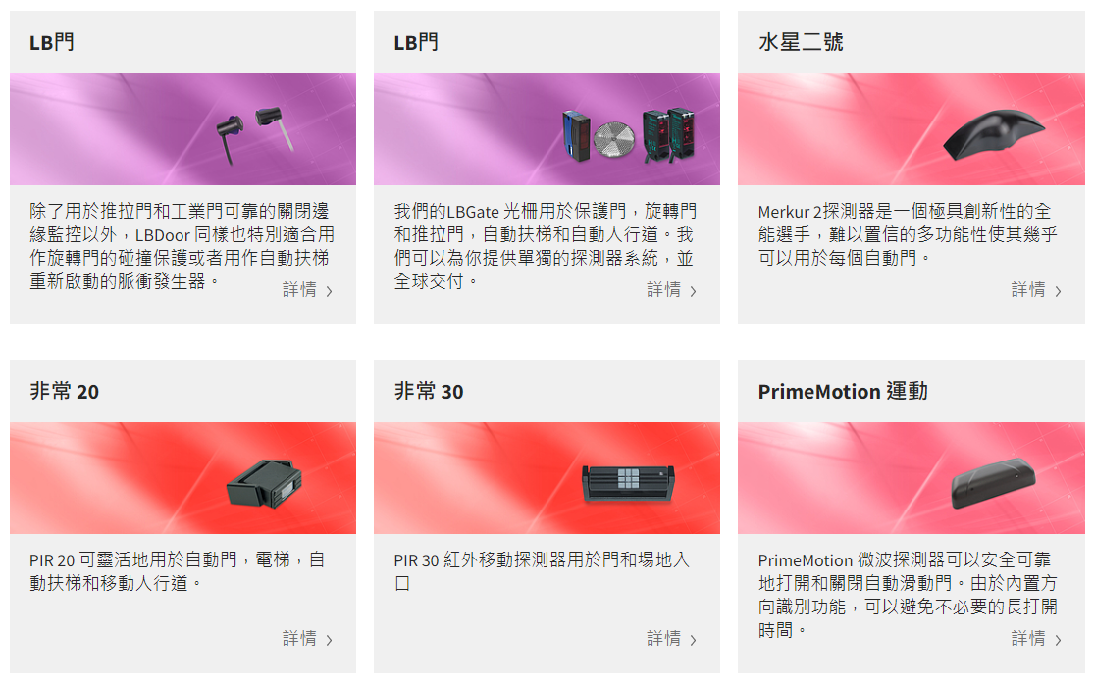Click the PIR 20 description text
The width and height of the screenshot is (1094, 680).
(178, 571)
